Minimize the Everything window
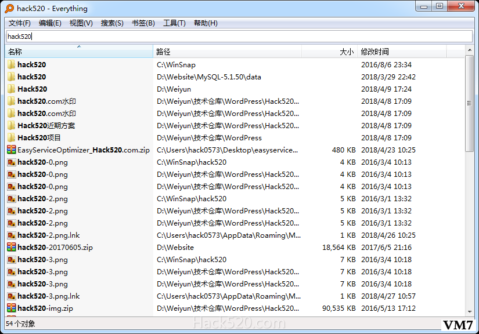The image size is (479, 334). [x=424, y=6]
